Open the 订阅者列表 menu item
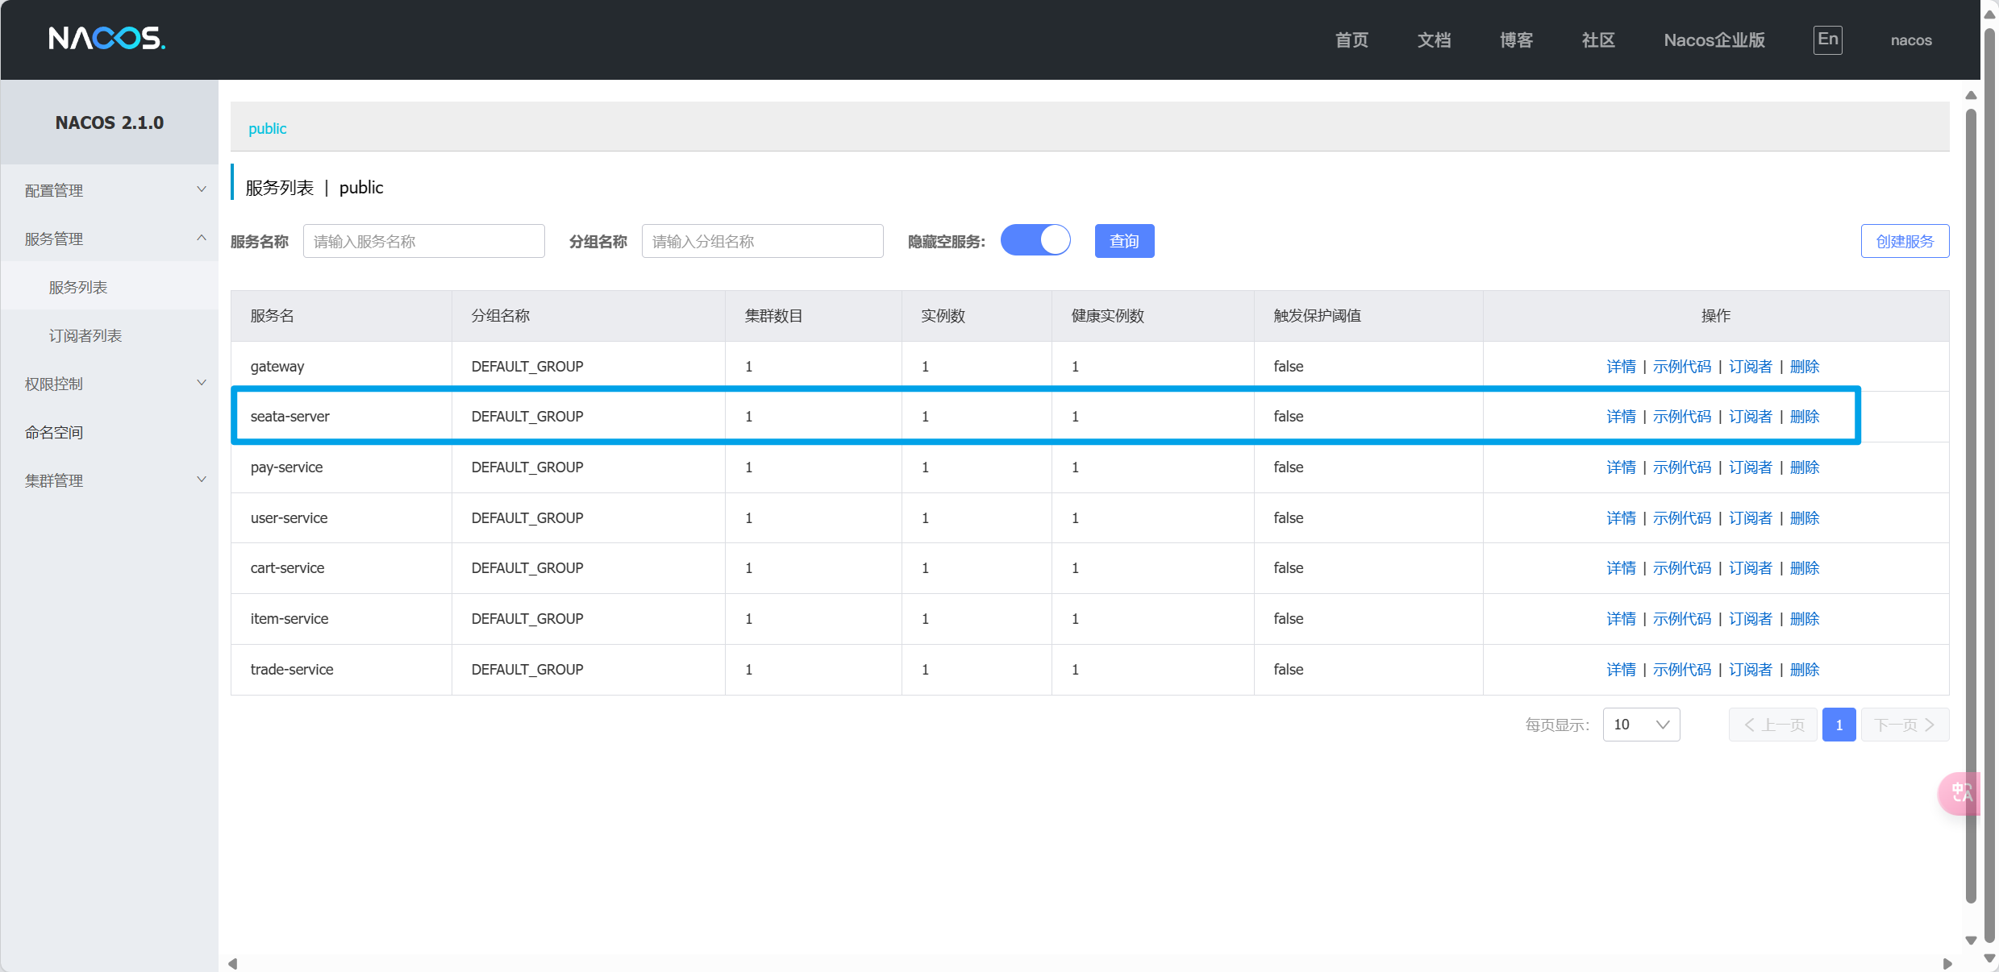The height and width of the screenshot is (972, 1999). click(x=85, y=335)
